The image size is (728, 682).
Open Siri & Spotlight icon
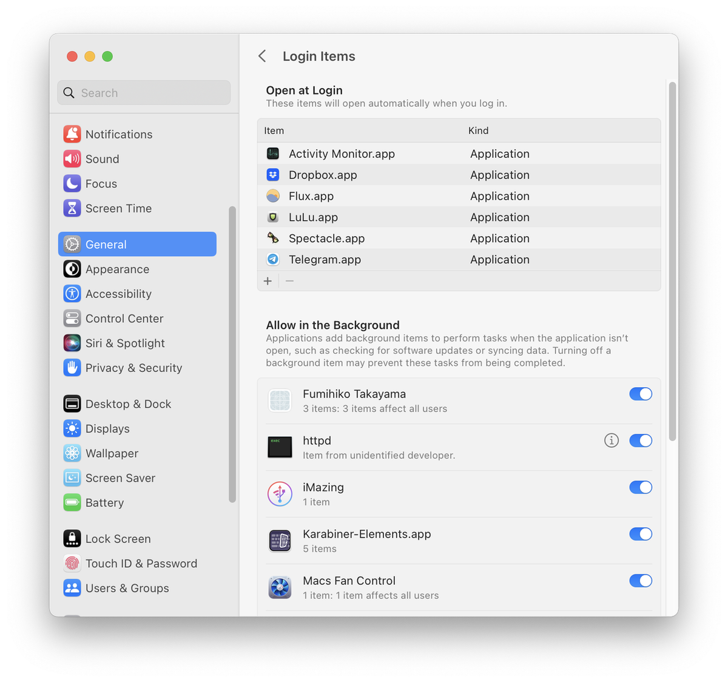tap(72, 343)
